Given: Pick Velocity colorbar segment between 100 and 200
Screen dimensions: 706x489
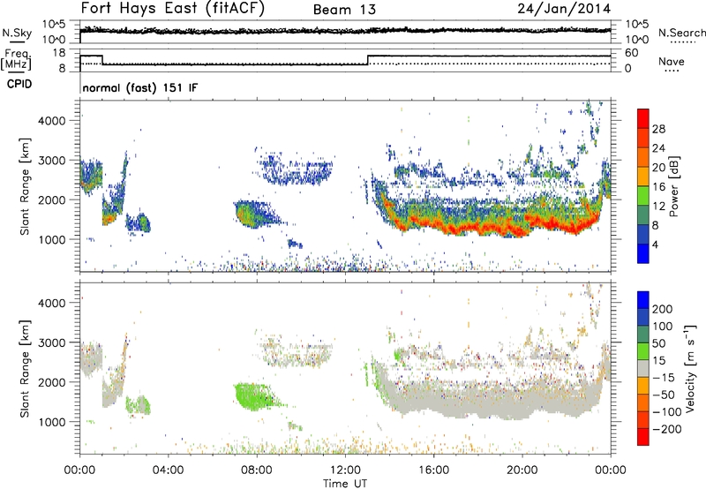Looking at the screenshot, I should (643, 318).
